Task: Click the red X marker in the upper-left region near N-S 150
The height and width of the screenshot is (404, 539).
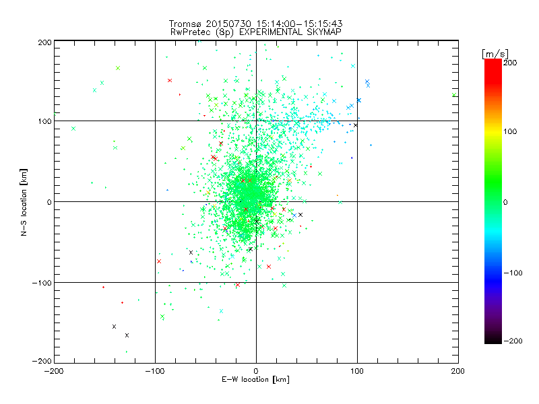Action: tap(170, 80)
